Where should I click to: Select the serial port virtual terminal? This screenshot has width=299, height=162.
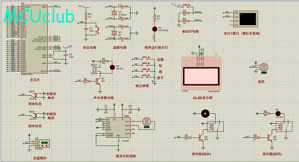[246, 19]
